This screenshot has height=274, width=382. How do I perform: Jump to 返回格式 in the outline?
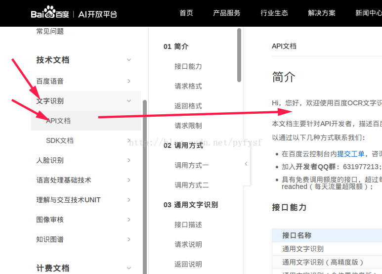tap(188, 106)
